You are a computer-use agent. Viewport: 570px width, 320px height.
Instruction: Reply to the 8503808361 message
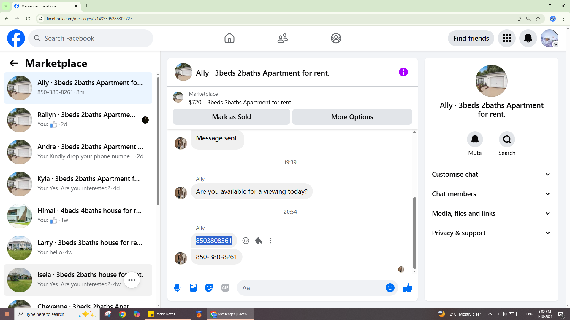[x=258, y=241]
